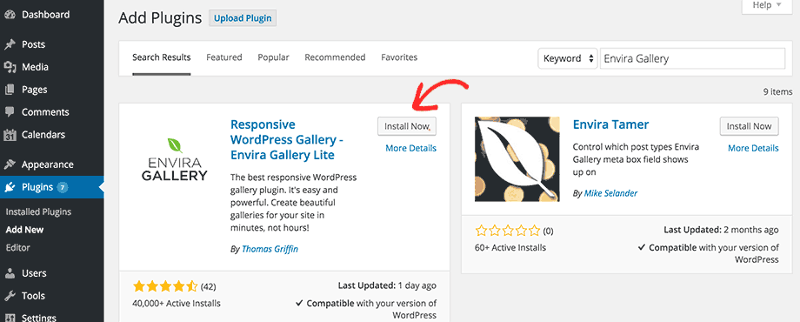Viewport: 800px width, 322px height.
Task: Click the plugin search input field
Action: (x=692, y=58)
